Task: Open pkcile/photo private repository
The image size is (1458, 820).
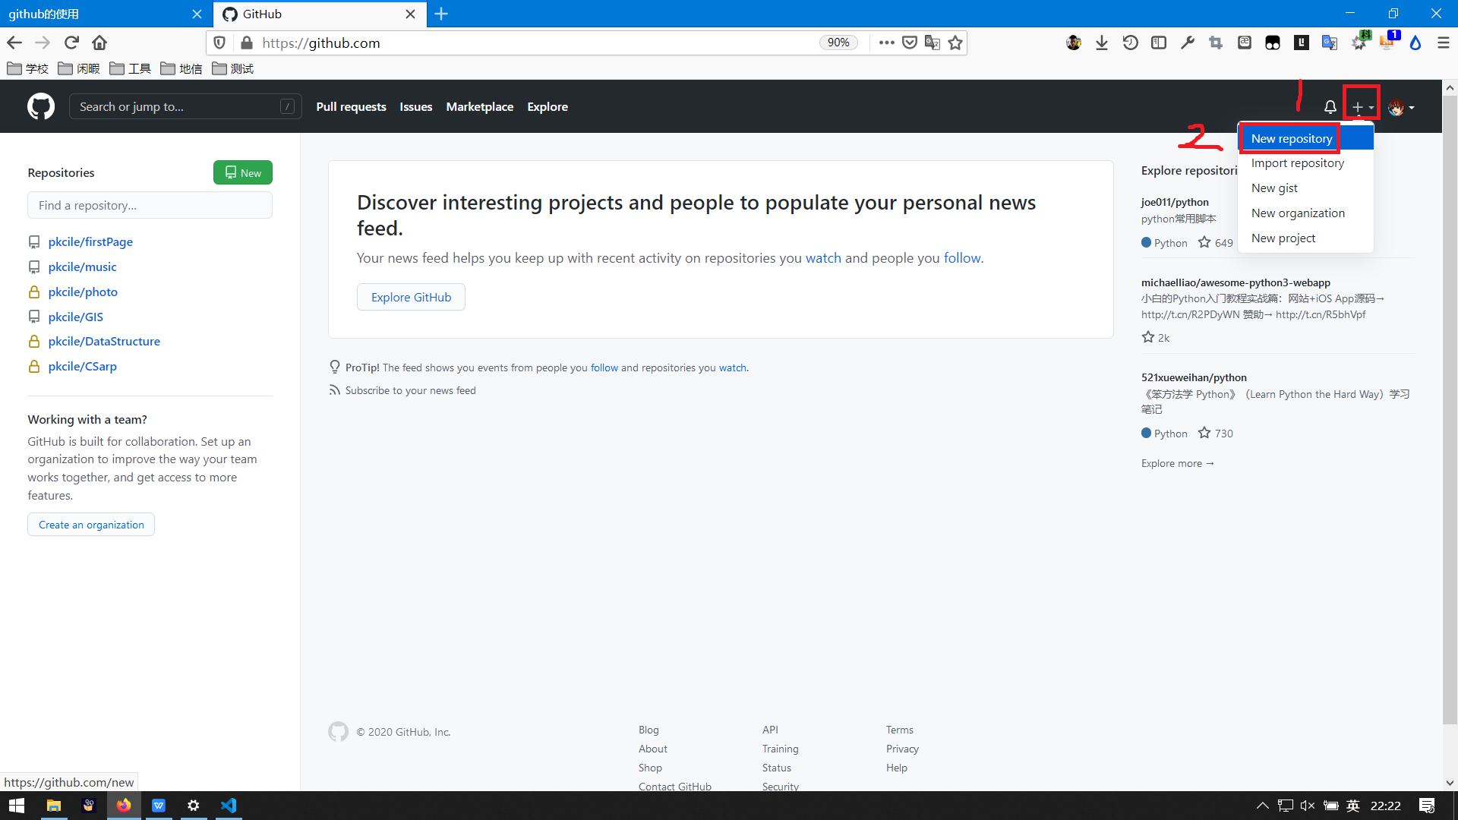Action: coord(83,292)
